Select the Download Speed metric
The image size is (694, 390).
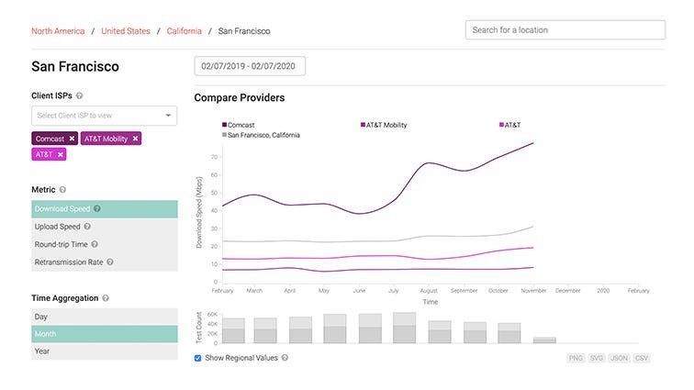click(105, 209)
